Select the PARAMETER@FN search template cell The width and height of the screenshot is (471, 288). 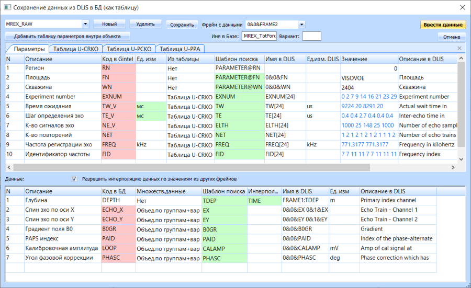(x=239, y=77)
